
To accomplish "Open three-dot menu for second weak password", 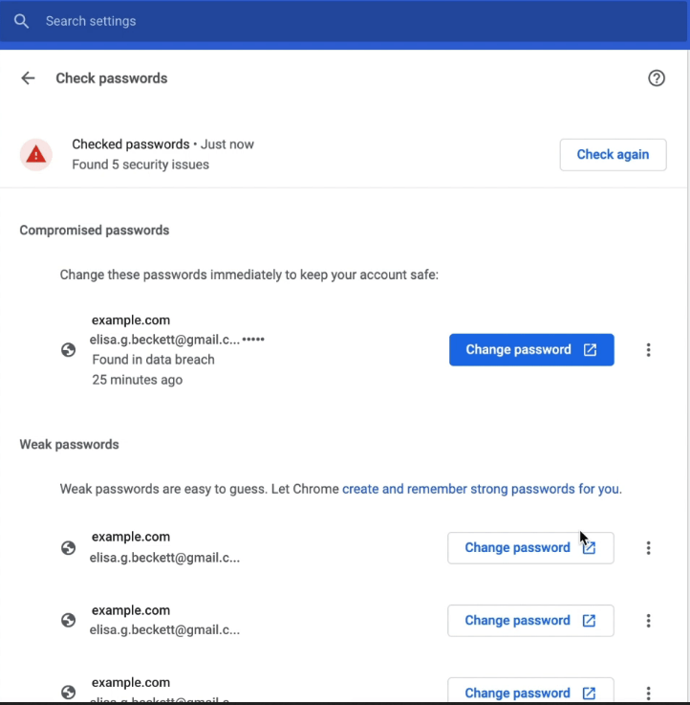I will 649,621.
